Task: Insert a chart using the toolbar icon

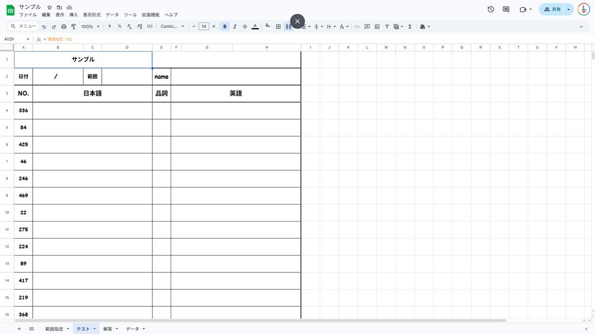Action: [377, 27]
